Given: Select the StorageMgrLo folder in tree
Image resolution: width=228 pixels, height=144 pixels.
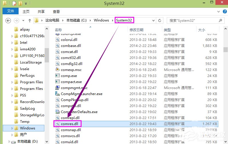Looking at the screenshot, I should pyautogui.click(x=29, y=115).
